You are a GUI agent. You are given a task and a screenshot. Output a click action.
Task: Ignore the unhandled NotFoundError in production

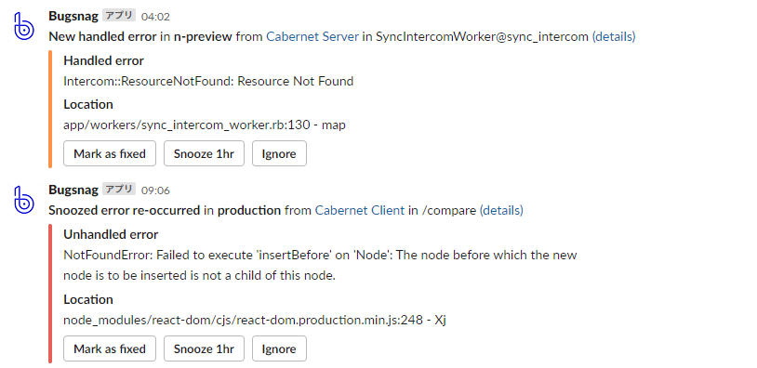tap(279, 348)
